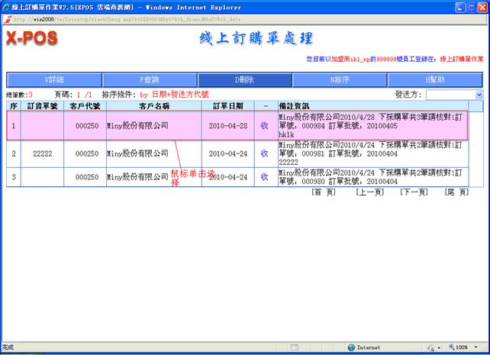Go to next page 下一頁 link

point(413,192)
